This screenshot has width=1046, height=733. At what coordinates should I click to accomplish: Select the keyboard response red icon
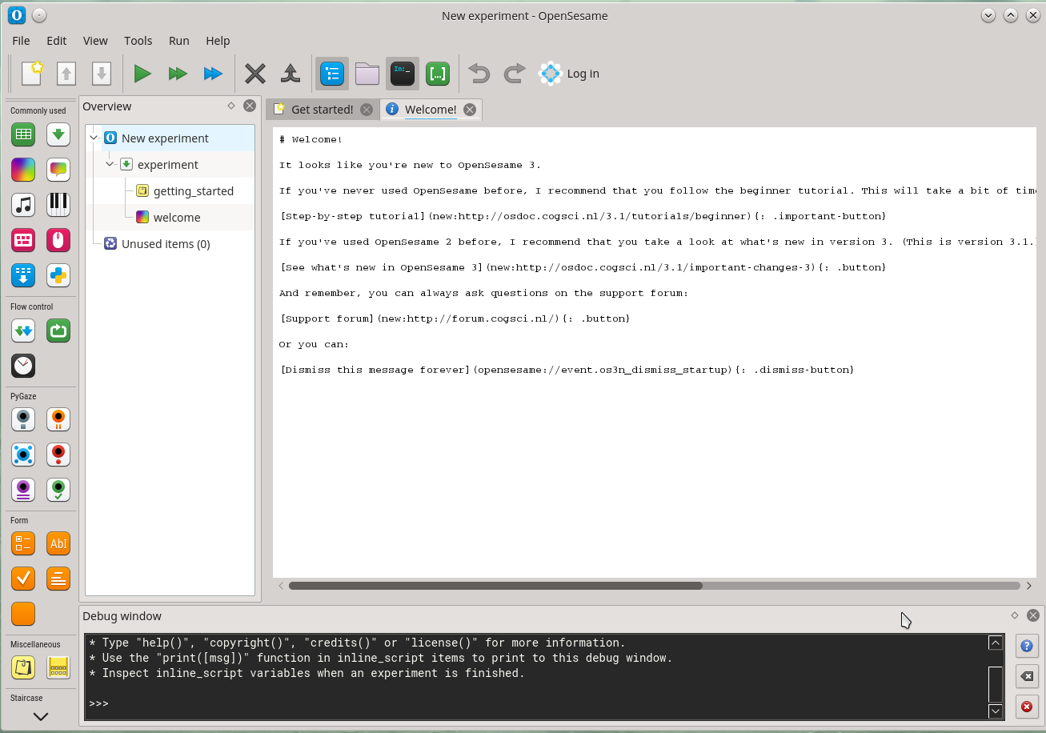[23, 240]
